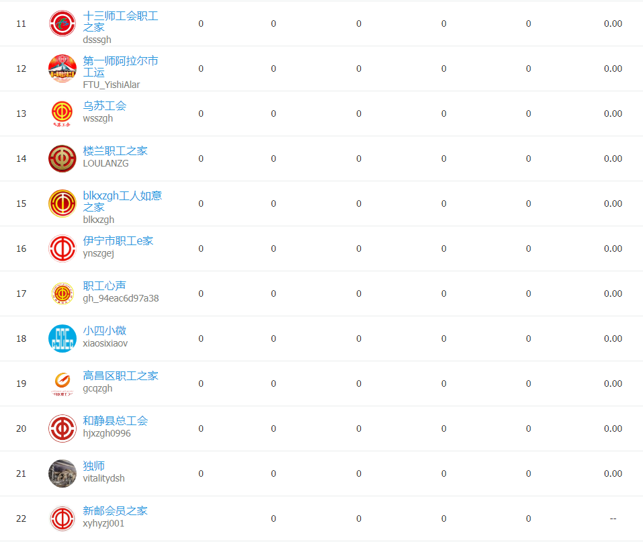Click the 新邮会员之家 name link
The width and height of the screenshot is (643, 542).
[116, 511]
